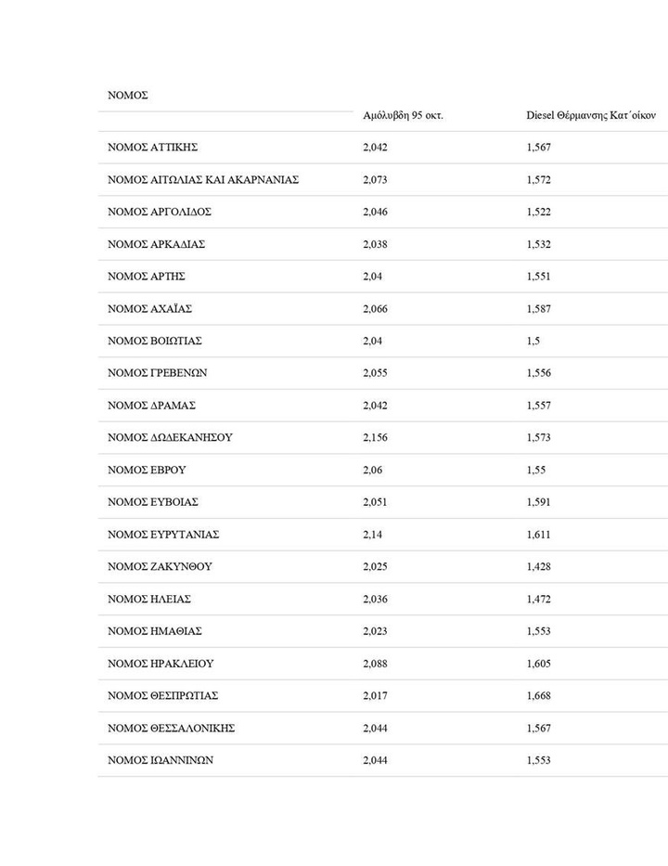Click diesel price 1,668 for ΘΕΣΠΡΩΤΙΑΣ
Viewport: 668px width, 866px height.
[x=538, y=695]
